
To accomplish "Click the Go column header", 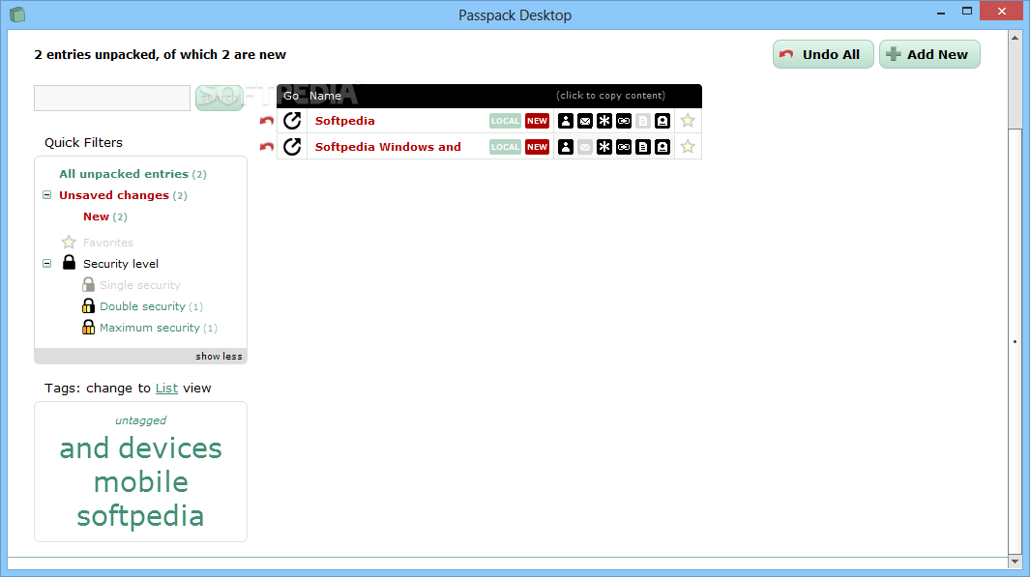I will pyautogui.click(x=291, y=96).
